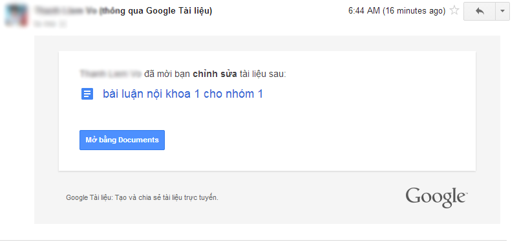This screenshot has width=519, height=242.
Task: Open link 'bài luận nội khoa 1 cho nhóm 1'
Action: point(183,94)
